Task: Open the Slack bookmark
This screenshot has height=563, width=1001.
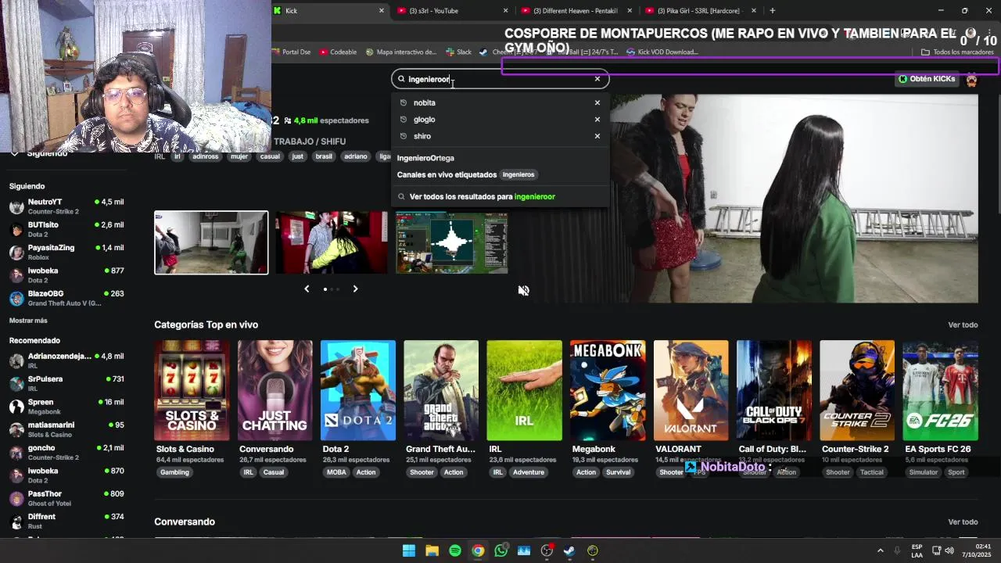Action: pyautogui.click(x=458, y=52)
